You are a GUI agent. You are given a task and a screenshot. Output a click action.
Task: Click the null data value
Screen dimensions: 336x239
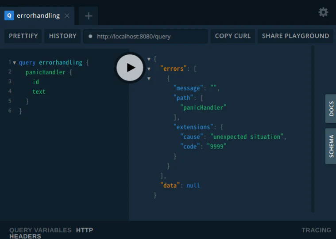click(193, 186)
